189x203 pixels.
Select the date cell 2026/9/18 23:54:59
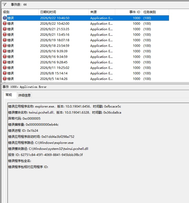pos(55,45)
